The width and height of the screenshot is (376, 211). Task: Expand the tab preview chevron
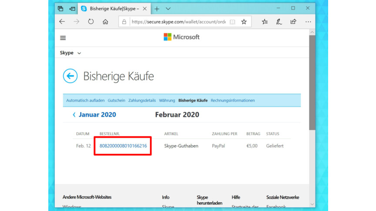[x=168, y=9]
